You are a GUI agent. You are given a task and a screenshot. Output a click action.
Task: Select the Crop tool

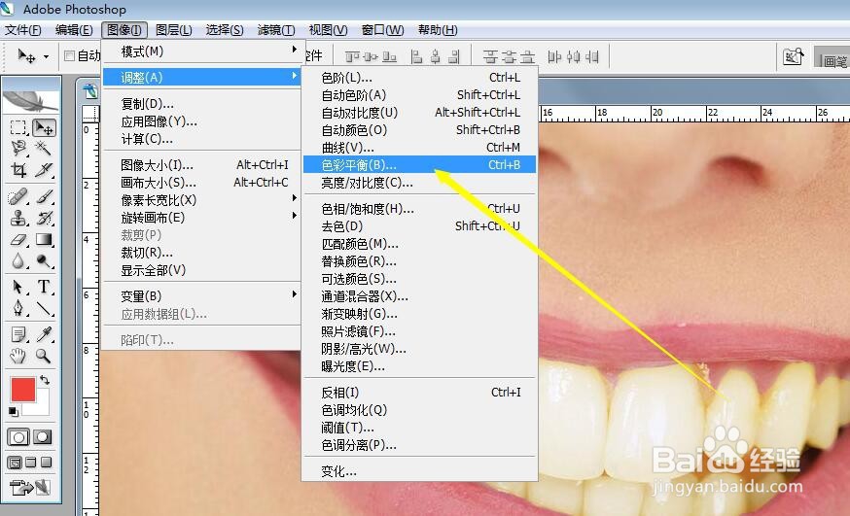tap(18, 170)
